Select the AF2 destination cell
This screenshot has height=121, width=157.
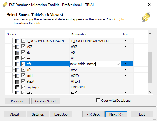click(x=95, y=70)
